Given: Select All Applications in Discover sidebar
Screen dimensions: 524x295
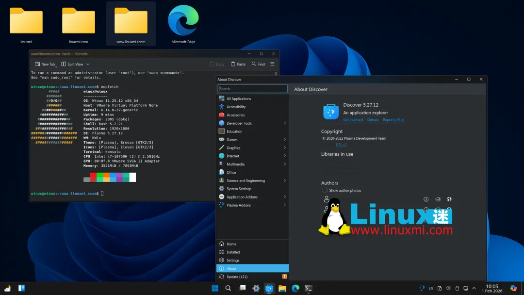Looking at the screenshot, I should click(x=252, y=98).
